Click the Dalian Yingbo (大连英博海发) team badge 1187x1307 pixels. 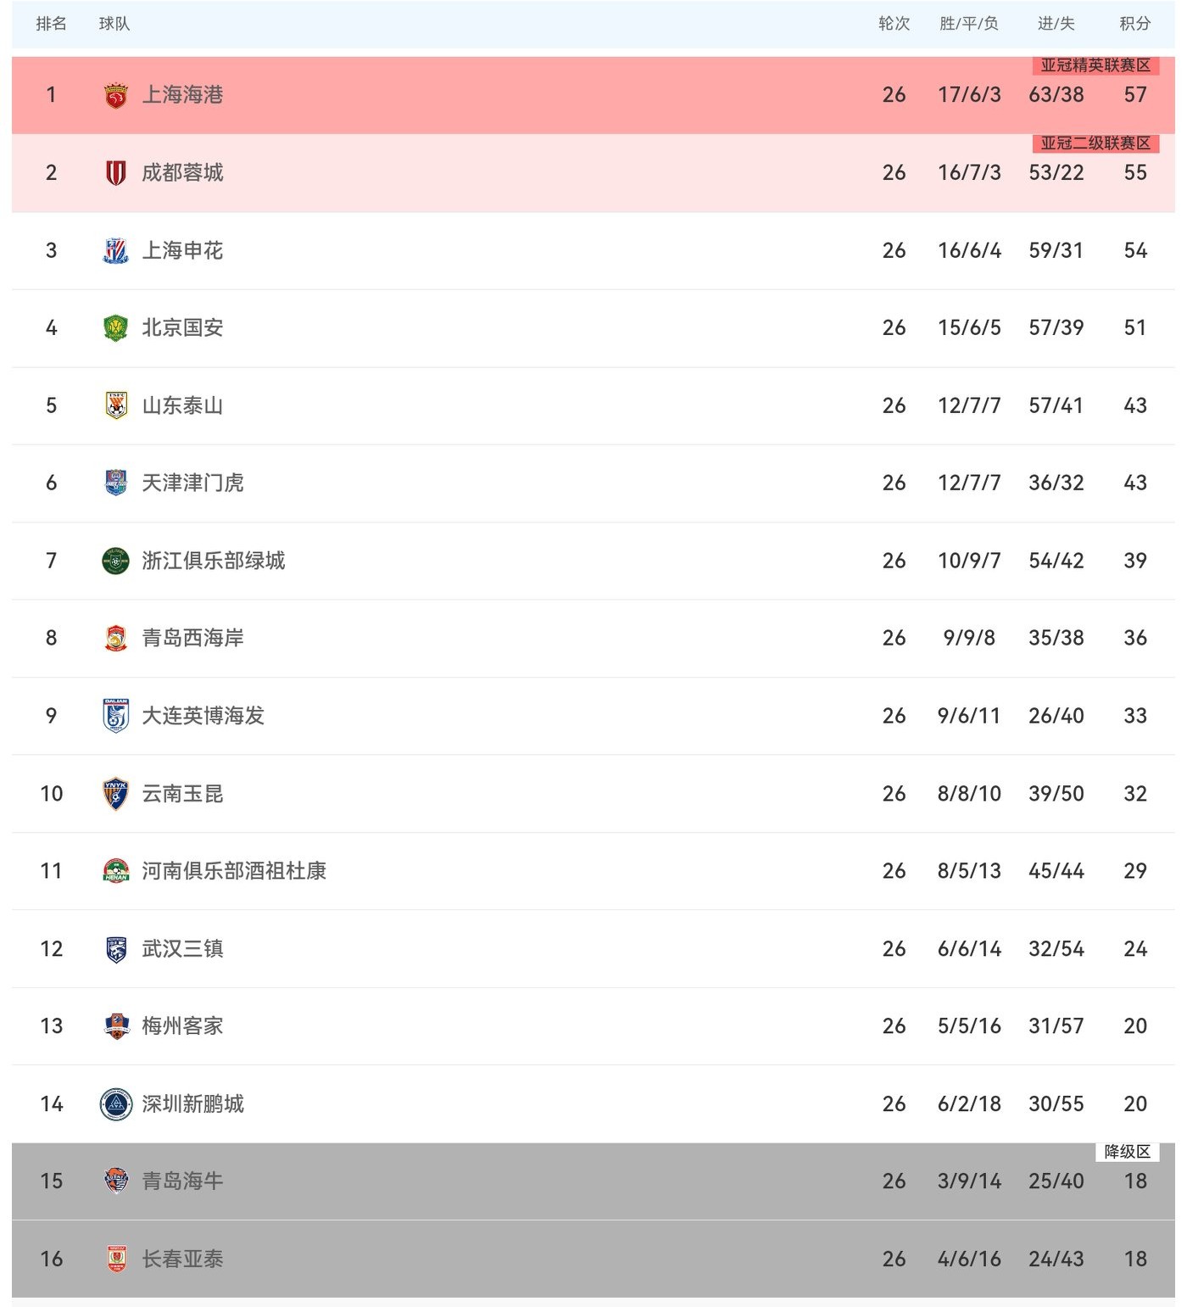(x=115, y=716)
